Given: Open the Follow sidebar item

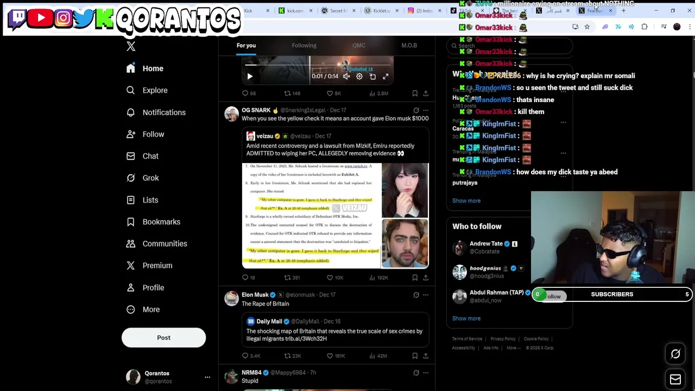Looking at the screenshot, I should coord(145,134).
